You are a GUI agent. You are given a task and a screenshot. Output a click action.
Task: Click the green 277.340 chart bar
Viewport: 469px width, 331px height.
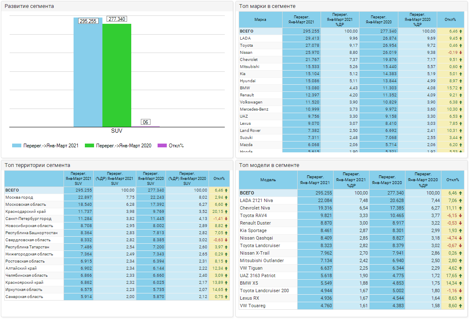[x=117, y=75]
